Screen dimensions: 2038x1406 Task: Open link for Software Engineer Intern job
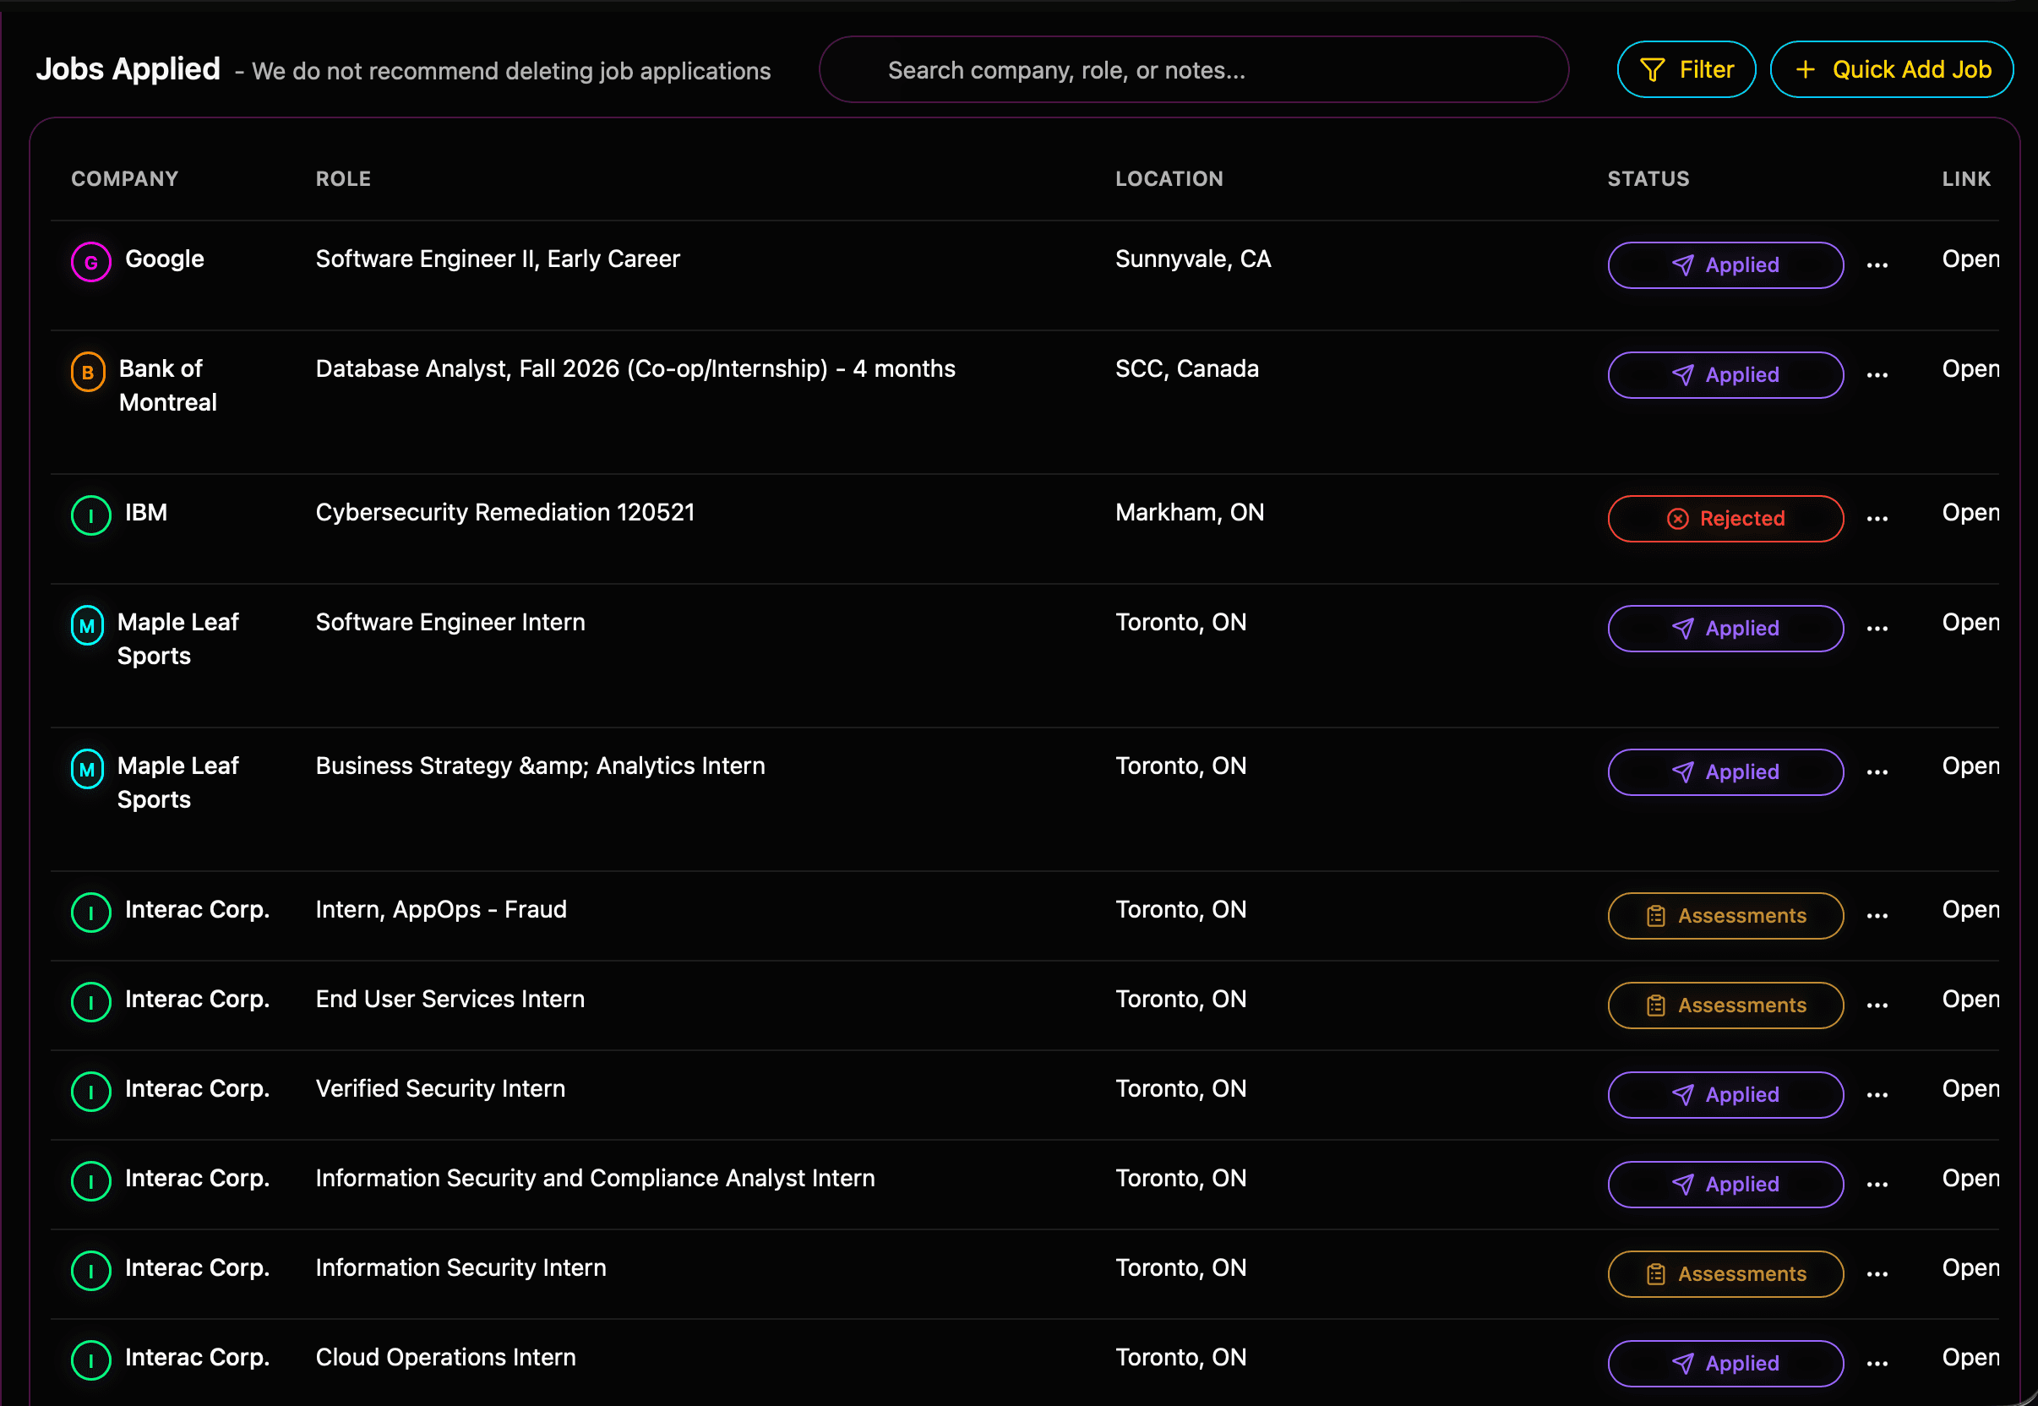[x=1970, y=623]
